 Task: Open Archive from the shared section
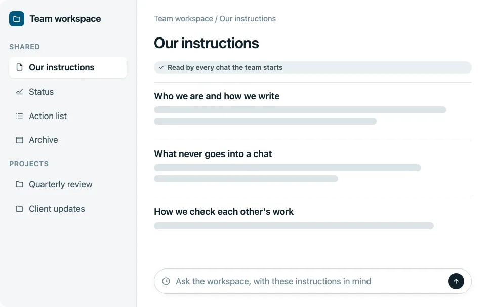point(68,140)
